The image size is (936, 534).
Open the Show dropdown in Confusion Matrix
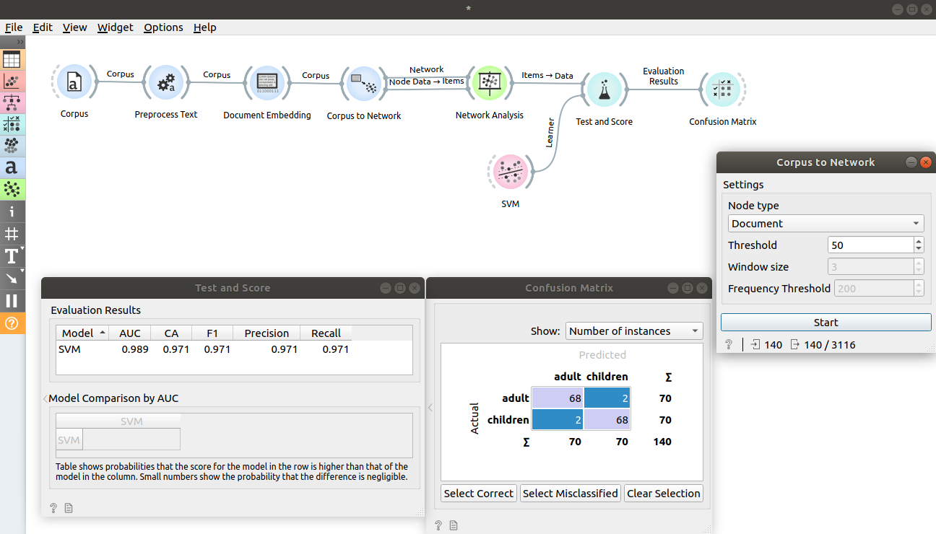pos(633,331)
